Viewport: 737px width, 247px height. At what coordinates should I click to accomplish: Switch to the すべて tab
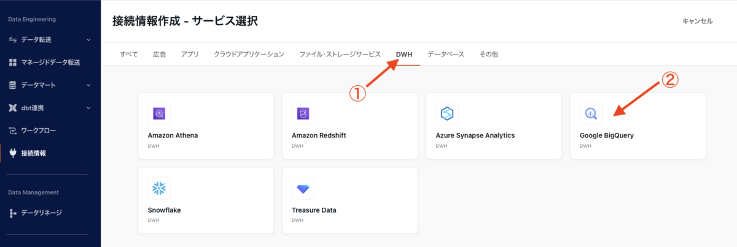[x=128, y=54]
